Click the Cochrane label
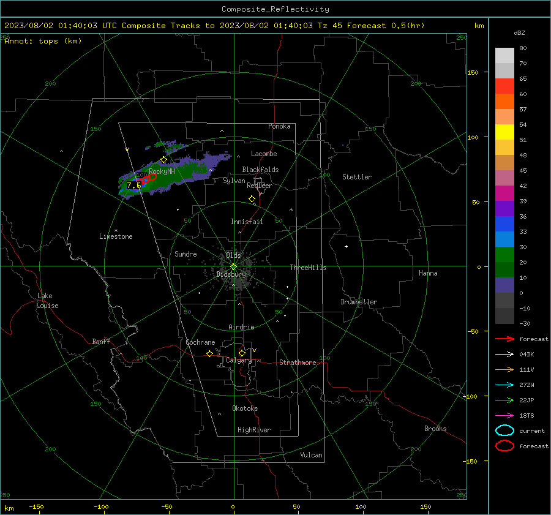 [x=200, y=342]
